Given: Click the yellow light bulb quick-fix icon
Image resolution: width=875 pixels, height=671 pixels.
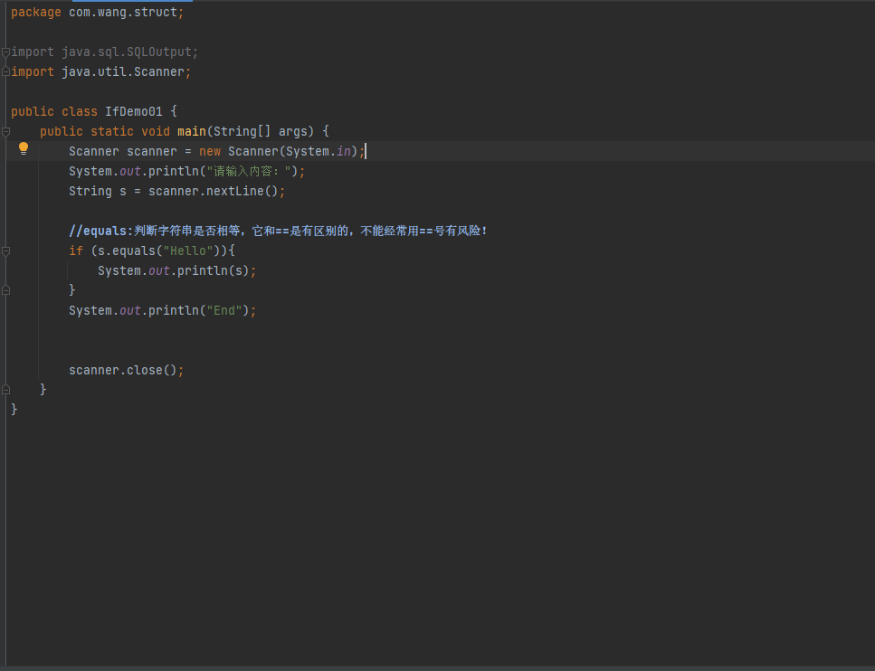Looking at the screenshot, I should pos(24,148).
